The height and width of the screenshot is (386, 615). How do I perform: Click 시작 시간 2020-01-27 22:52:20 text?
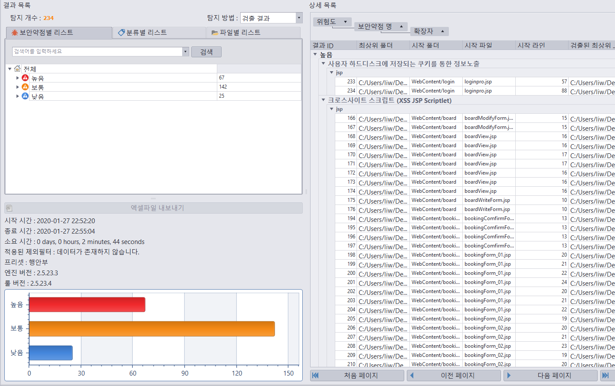(50, 221)
